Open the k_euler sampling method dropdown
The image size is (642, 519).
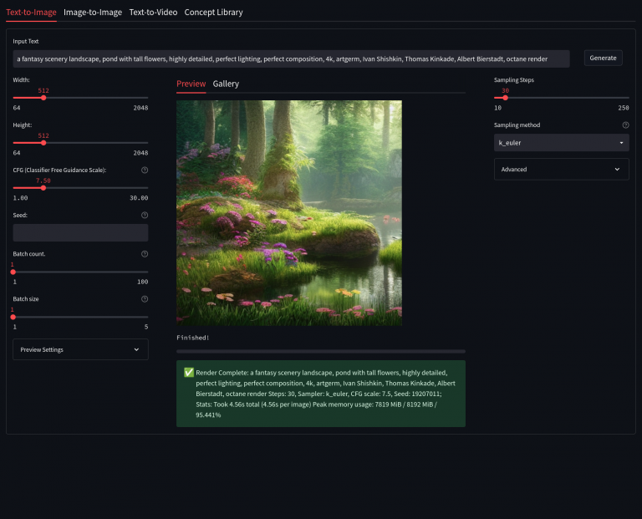point(561,143)
